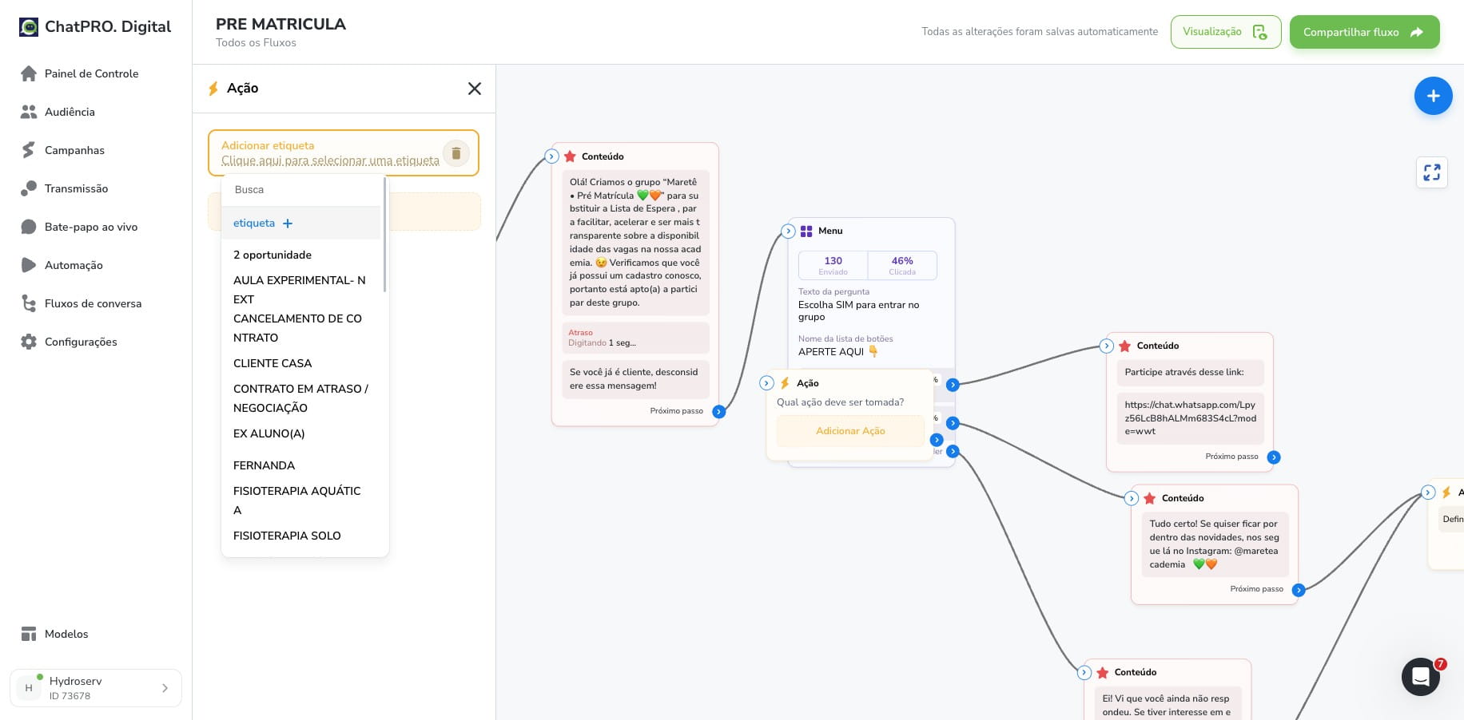
Task: Click the Próximo passo connector of first Conteúdo block
Action: (x=719, y=412)
